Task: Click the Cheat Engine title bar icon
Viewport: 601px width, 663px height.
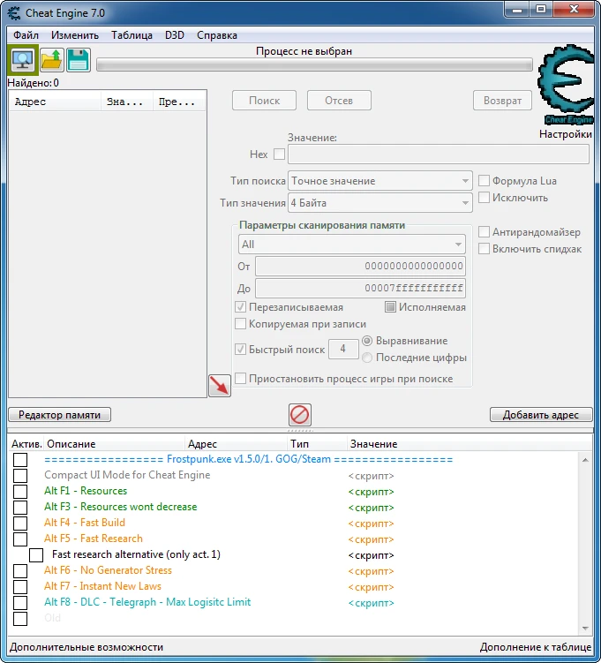Action: (x=14, y=13)
